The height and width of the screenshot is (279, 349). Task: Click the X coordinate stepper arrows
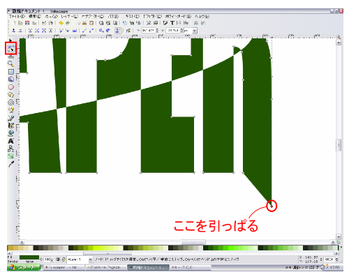157,31
